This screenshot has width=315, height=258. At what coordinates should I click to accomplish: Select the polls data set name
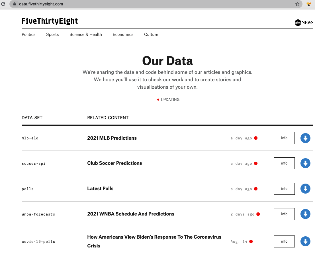tap(28, 189)
